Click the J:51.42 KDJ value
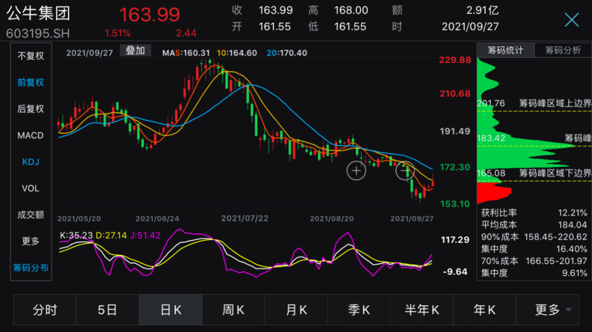Viewport: 592px width, 332px height. click(x=145, y=235)
